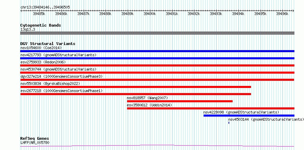Select the red bar under nsv818957

[x=180, y=101]
